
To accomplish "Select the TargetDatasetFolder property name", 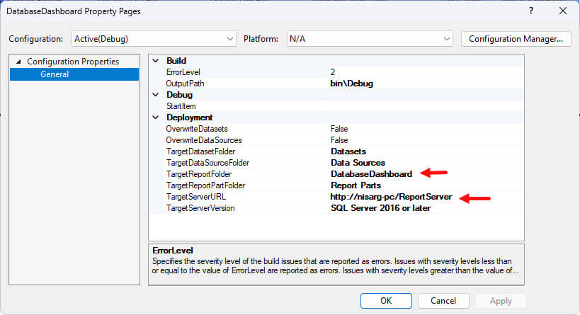I will 200,151.
